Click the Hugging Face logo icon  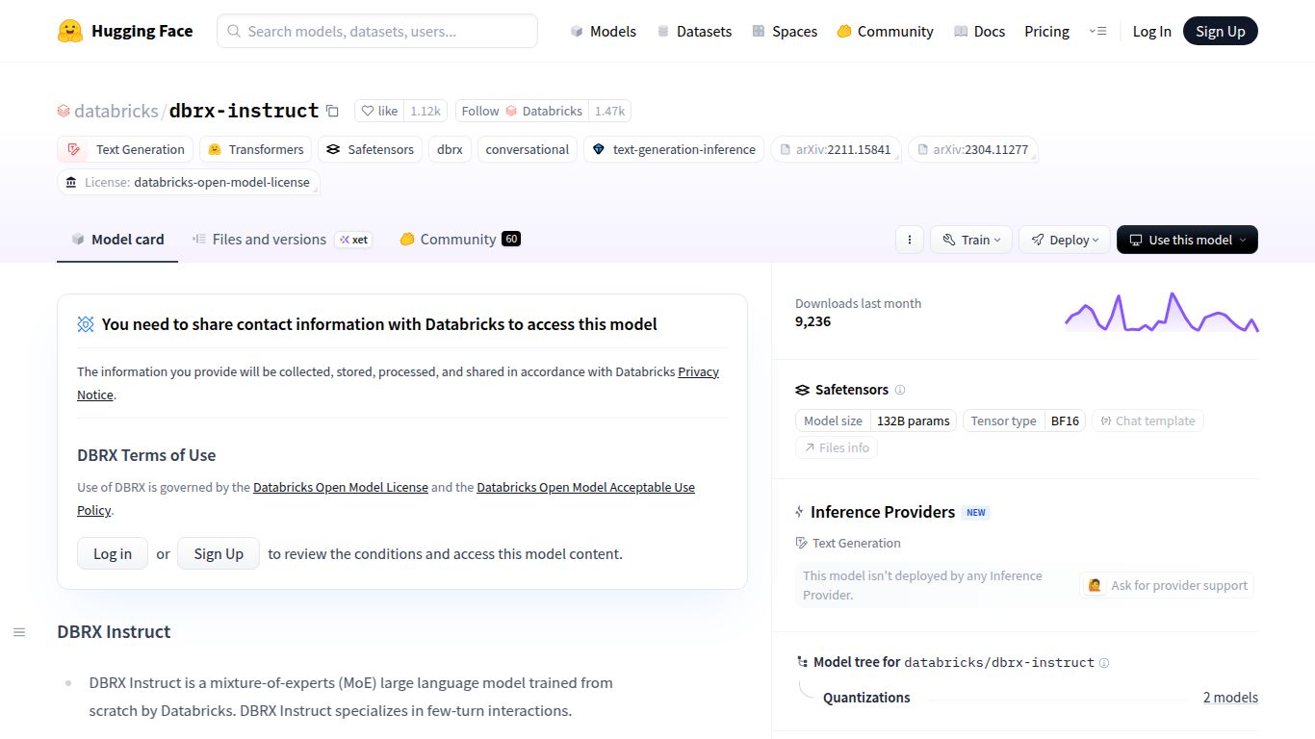(x=70, y=31)
